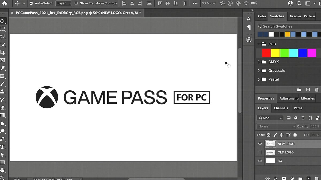Open the Paragraph panel icon
The width and height of the screenshot is (321, 180).
click(x=249, y=27)
